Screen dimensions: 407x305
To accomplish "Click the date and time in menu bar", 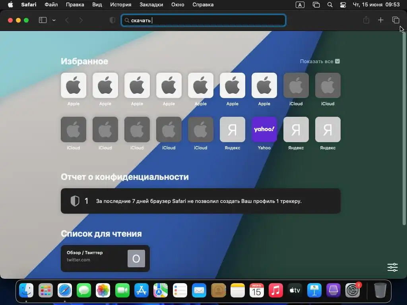I will coord(376,5).
